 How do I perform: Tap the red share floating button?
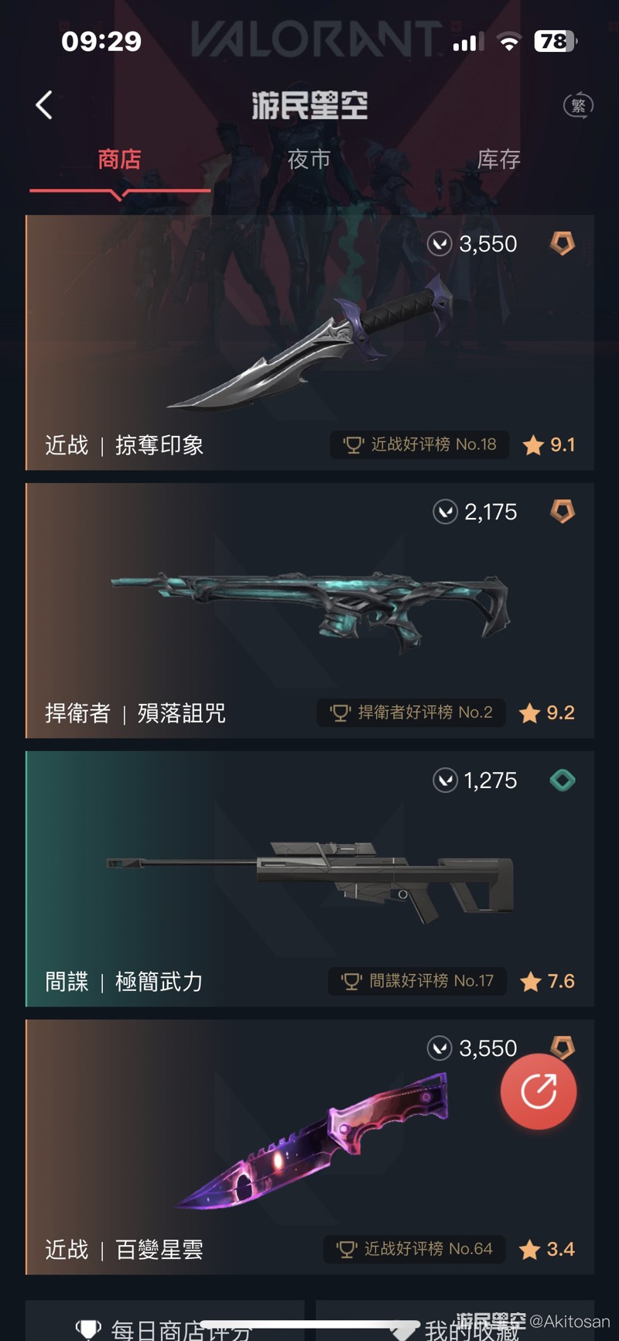click(539, 1092)
